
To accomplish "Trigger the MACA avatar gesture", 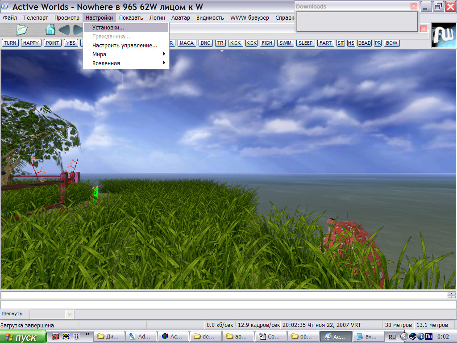I will click(187, 43).
